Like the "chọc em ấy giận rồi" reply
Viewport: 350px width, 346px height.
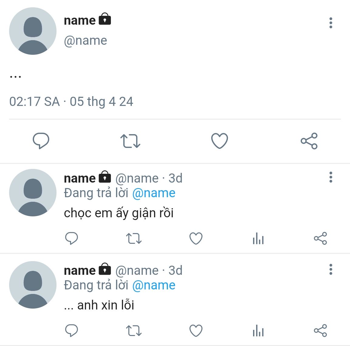point(196,238)
